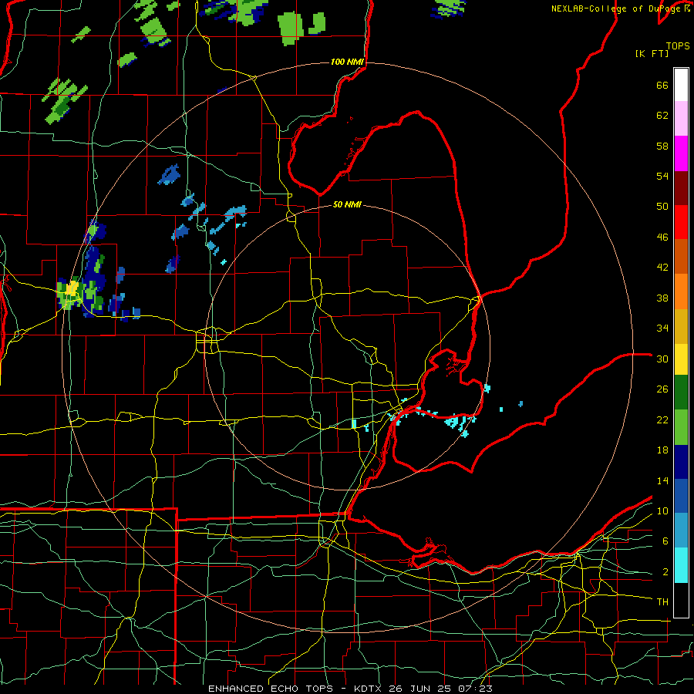Pick the medium blue legend swatch

pyautogui.click(x=681, y=496)
